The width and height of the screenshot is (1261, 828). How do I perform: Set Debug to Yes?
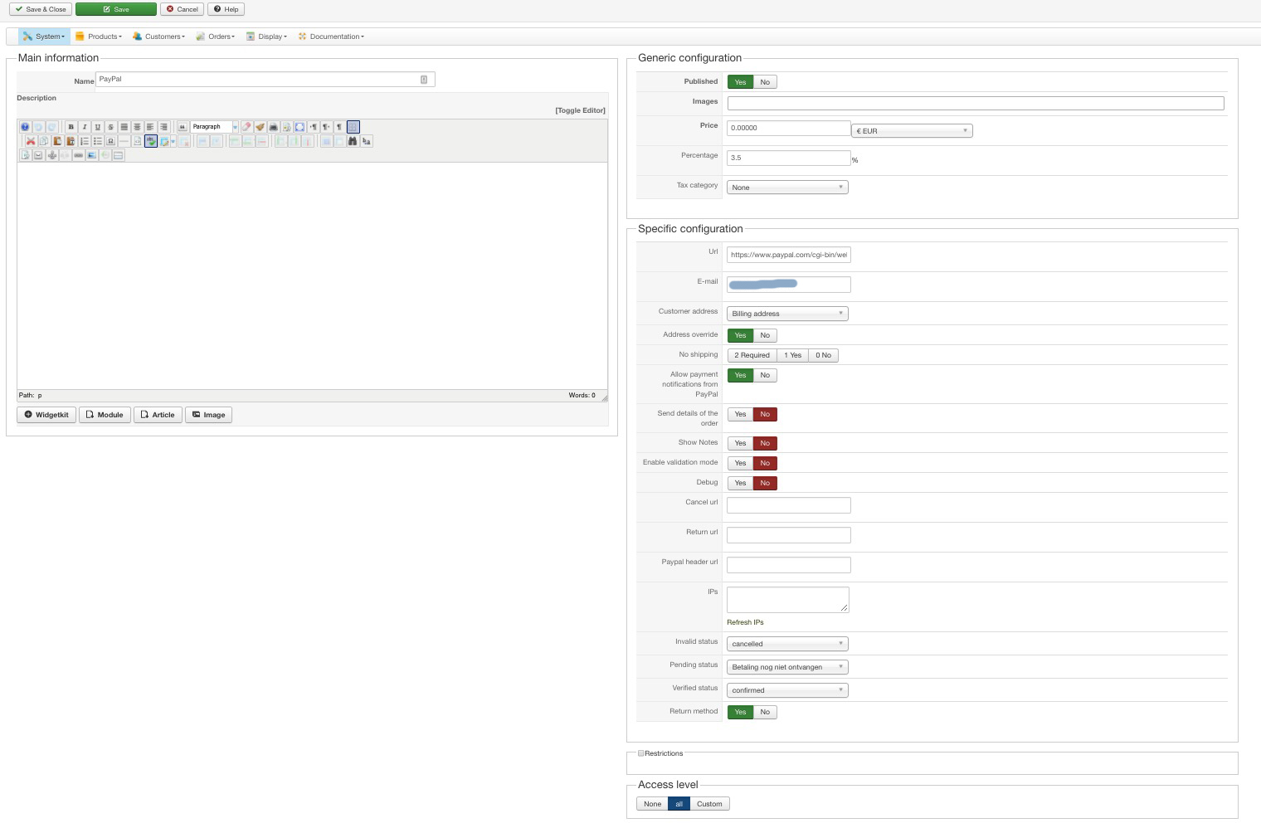coord(740,483)
